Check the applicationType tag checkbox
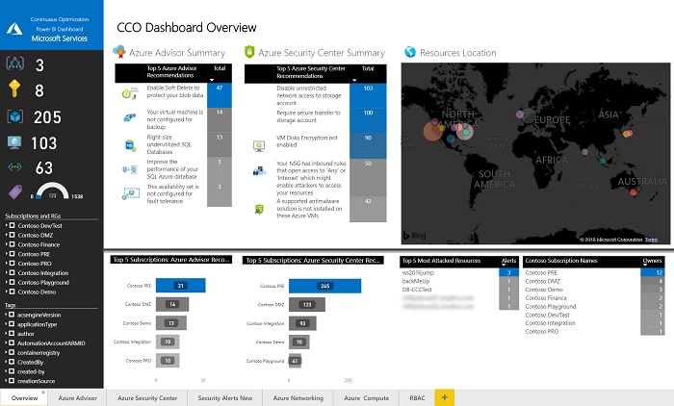The image size is (674, 406). (x=12, y=324)
